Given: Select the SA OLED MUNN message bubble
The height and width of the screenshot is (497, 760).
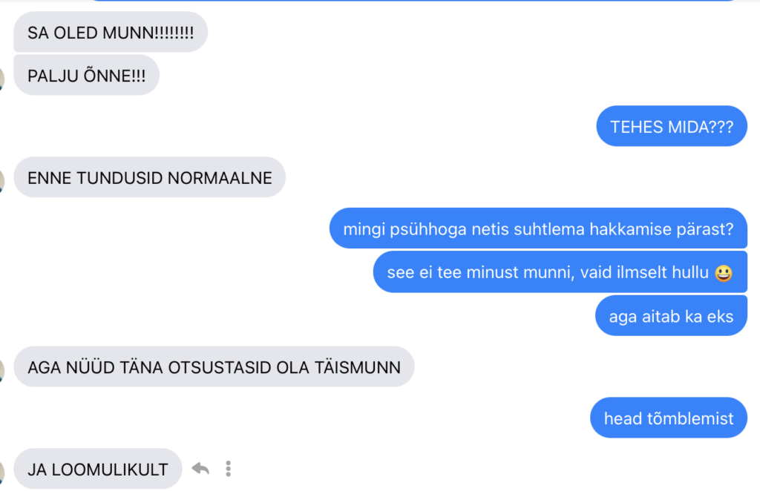Looking at the screenshot, I should (111, 32).
